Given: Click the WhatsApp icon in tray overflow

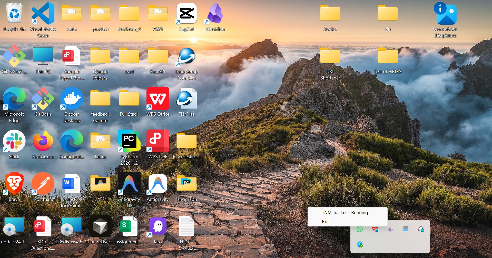Looking at the screenshot, I should click(360, 229).
